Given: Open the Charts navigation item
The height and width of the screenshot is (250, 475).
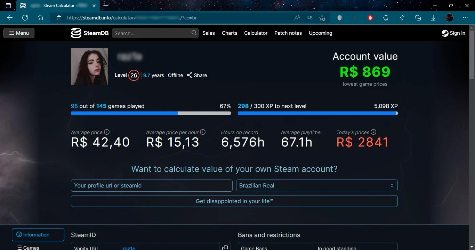Looking at the screenshot, I should [x=230, y=33].
